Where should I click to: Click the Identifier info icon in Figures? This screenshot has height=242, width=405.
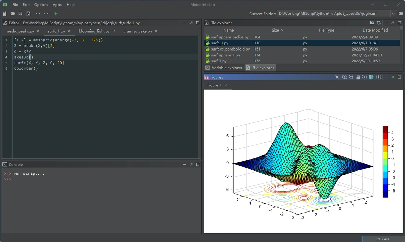point(378,77)
